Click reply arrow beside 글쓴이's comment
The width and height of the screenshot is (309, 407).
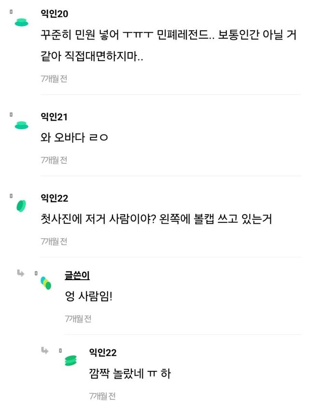click(x=21, y=273)
